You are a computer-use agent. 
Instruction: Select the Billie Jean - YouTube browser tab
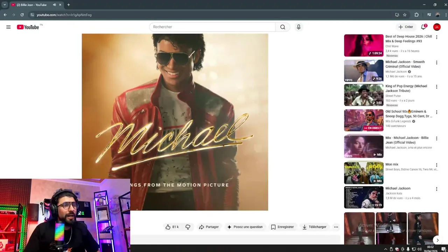36,5
